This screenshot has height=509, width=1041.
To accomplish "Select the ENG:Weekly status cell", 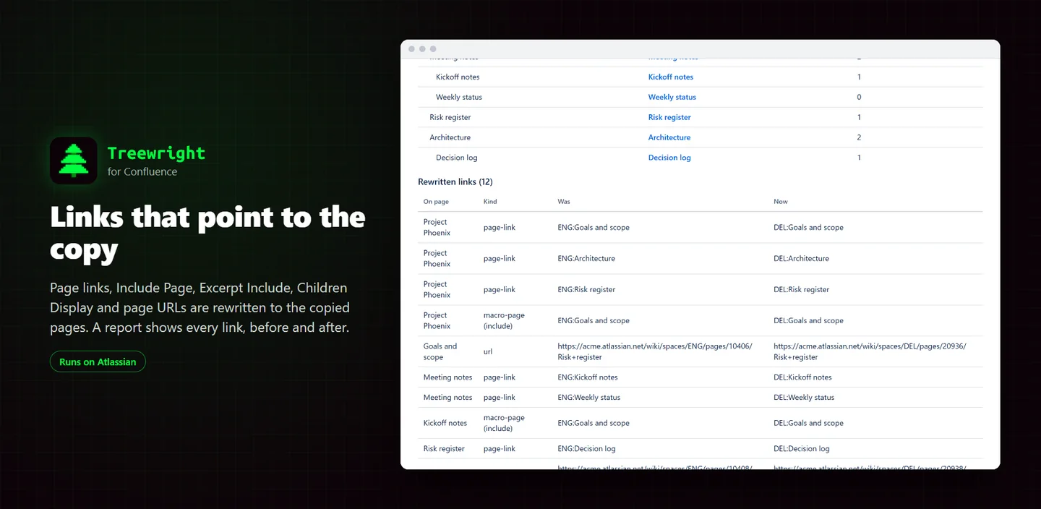I will tap(589, 398).
